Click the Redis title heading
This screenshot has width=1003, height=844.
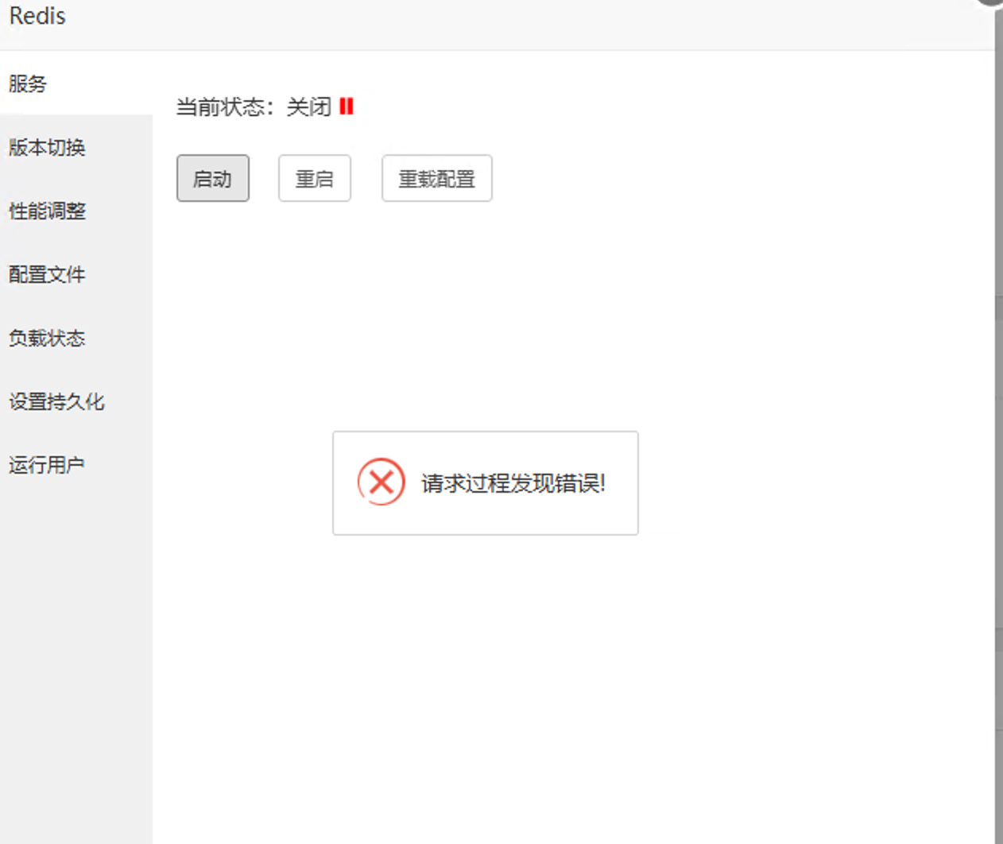point(37,16)
